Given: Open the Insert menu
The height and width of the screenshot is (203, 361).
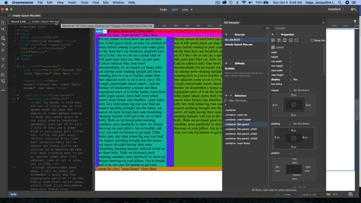Looking at the screenshot, I should 72,2.
